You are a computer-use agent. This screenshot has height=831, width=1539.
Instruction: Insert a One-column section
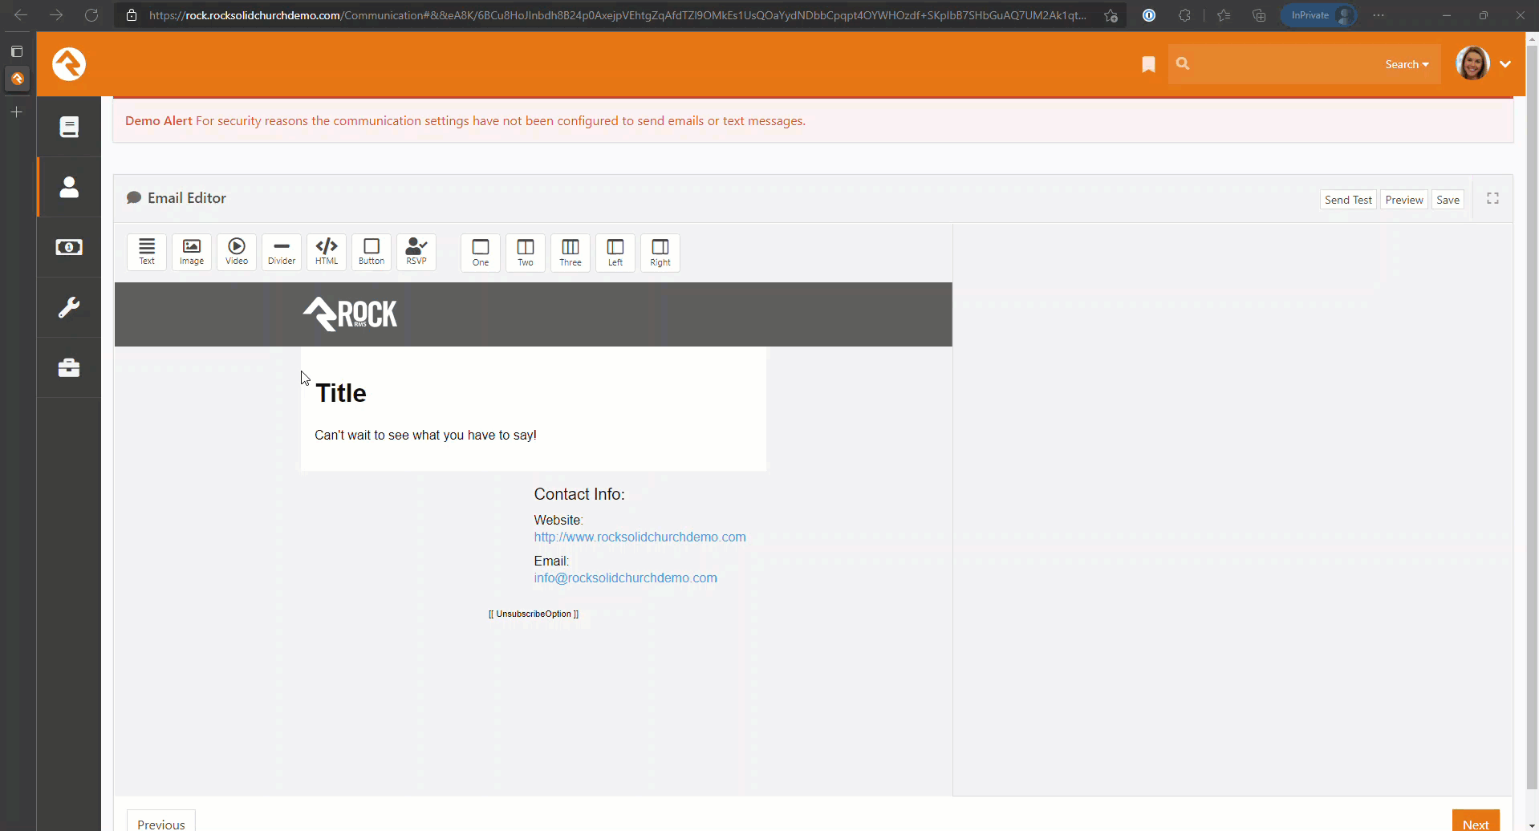481,253
